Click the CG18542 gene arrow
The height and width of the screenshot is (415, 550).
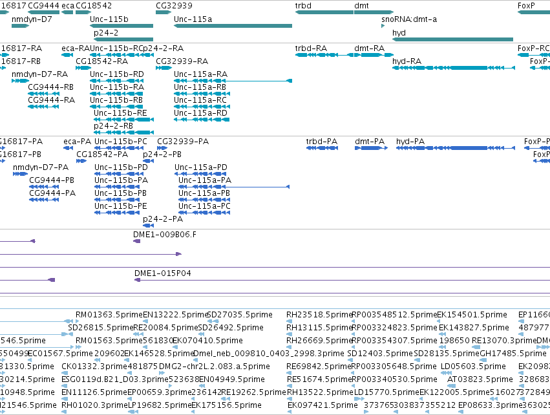83,12
